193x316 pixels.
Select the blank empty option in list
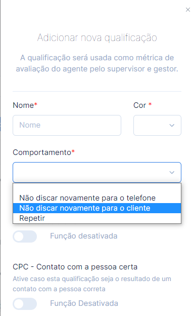(97, 188)
